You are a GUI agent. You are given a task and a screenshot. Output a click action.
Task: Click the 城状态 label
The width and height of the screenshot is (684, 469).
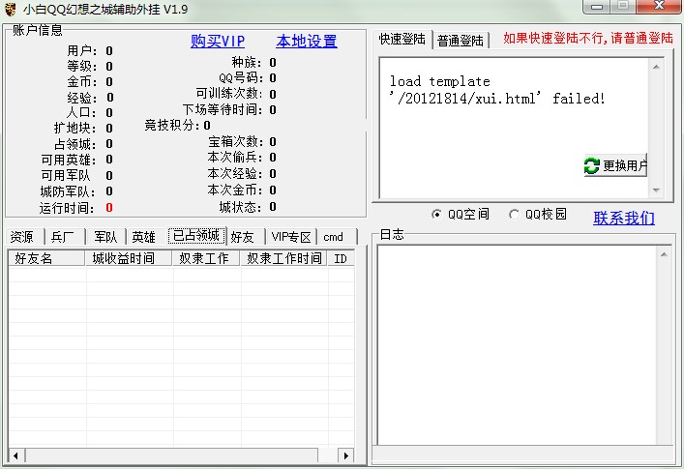pos(239,207)
